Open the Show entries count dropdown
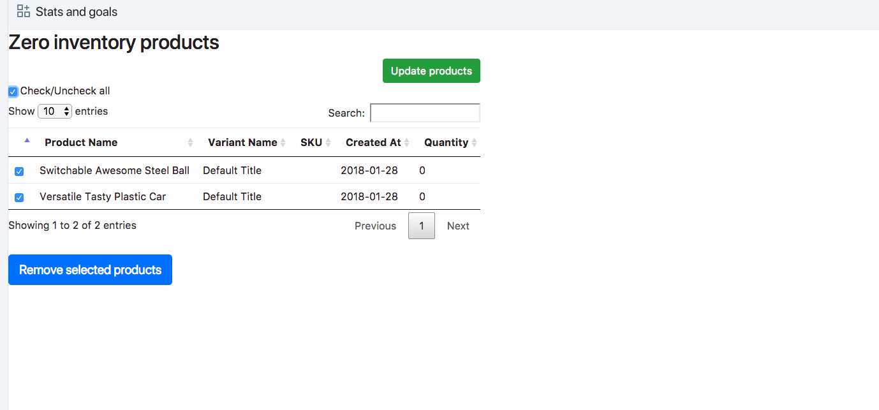Screen dimensions: 879x410 55,111
